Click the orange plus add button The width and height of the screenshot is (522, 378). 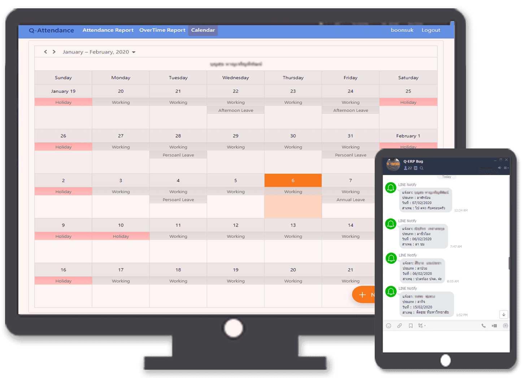(363, 295)
